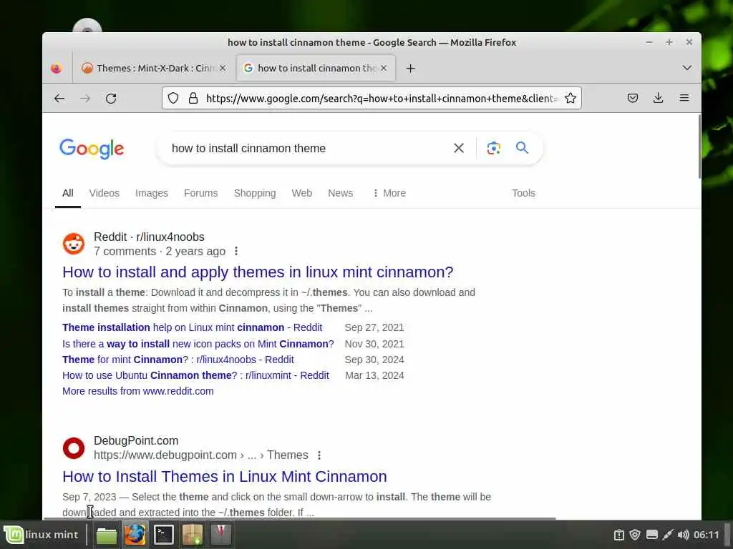This screenshot has height=549, width=733.
Task: Open the Reddit result's three-dot options
Action: [236, 251]
